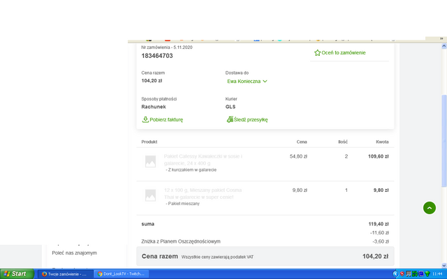Click the Kwota column header
The image size is (447, 279).
pos(382,142)
